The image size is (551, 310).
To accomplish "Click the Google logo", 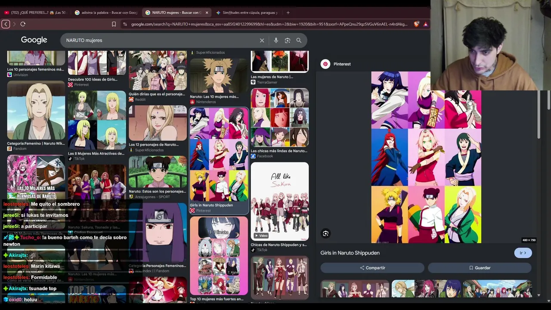I will pos(34,40).
